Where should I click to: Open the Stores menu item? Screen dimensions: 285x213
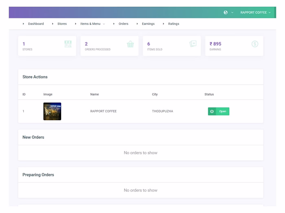click(x=62, y=24)
